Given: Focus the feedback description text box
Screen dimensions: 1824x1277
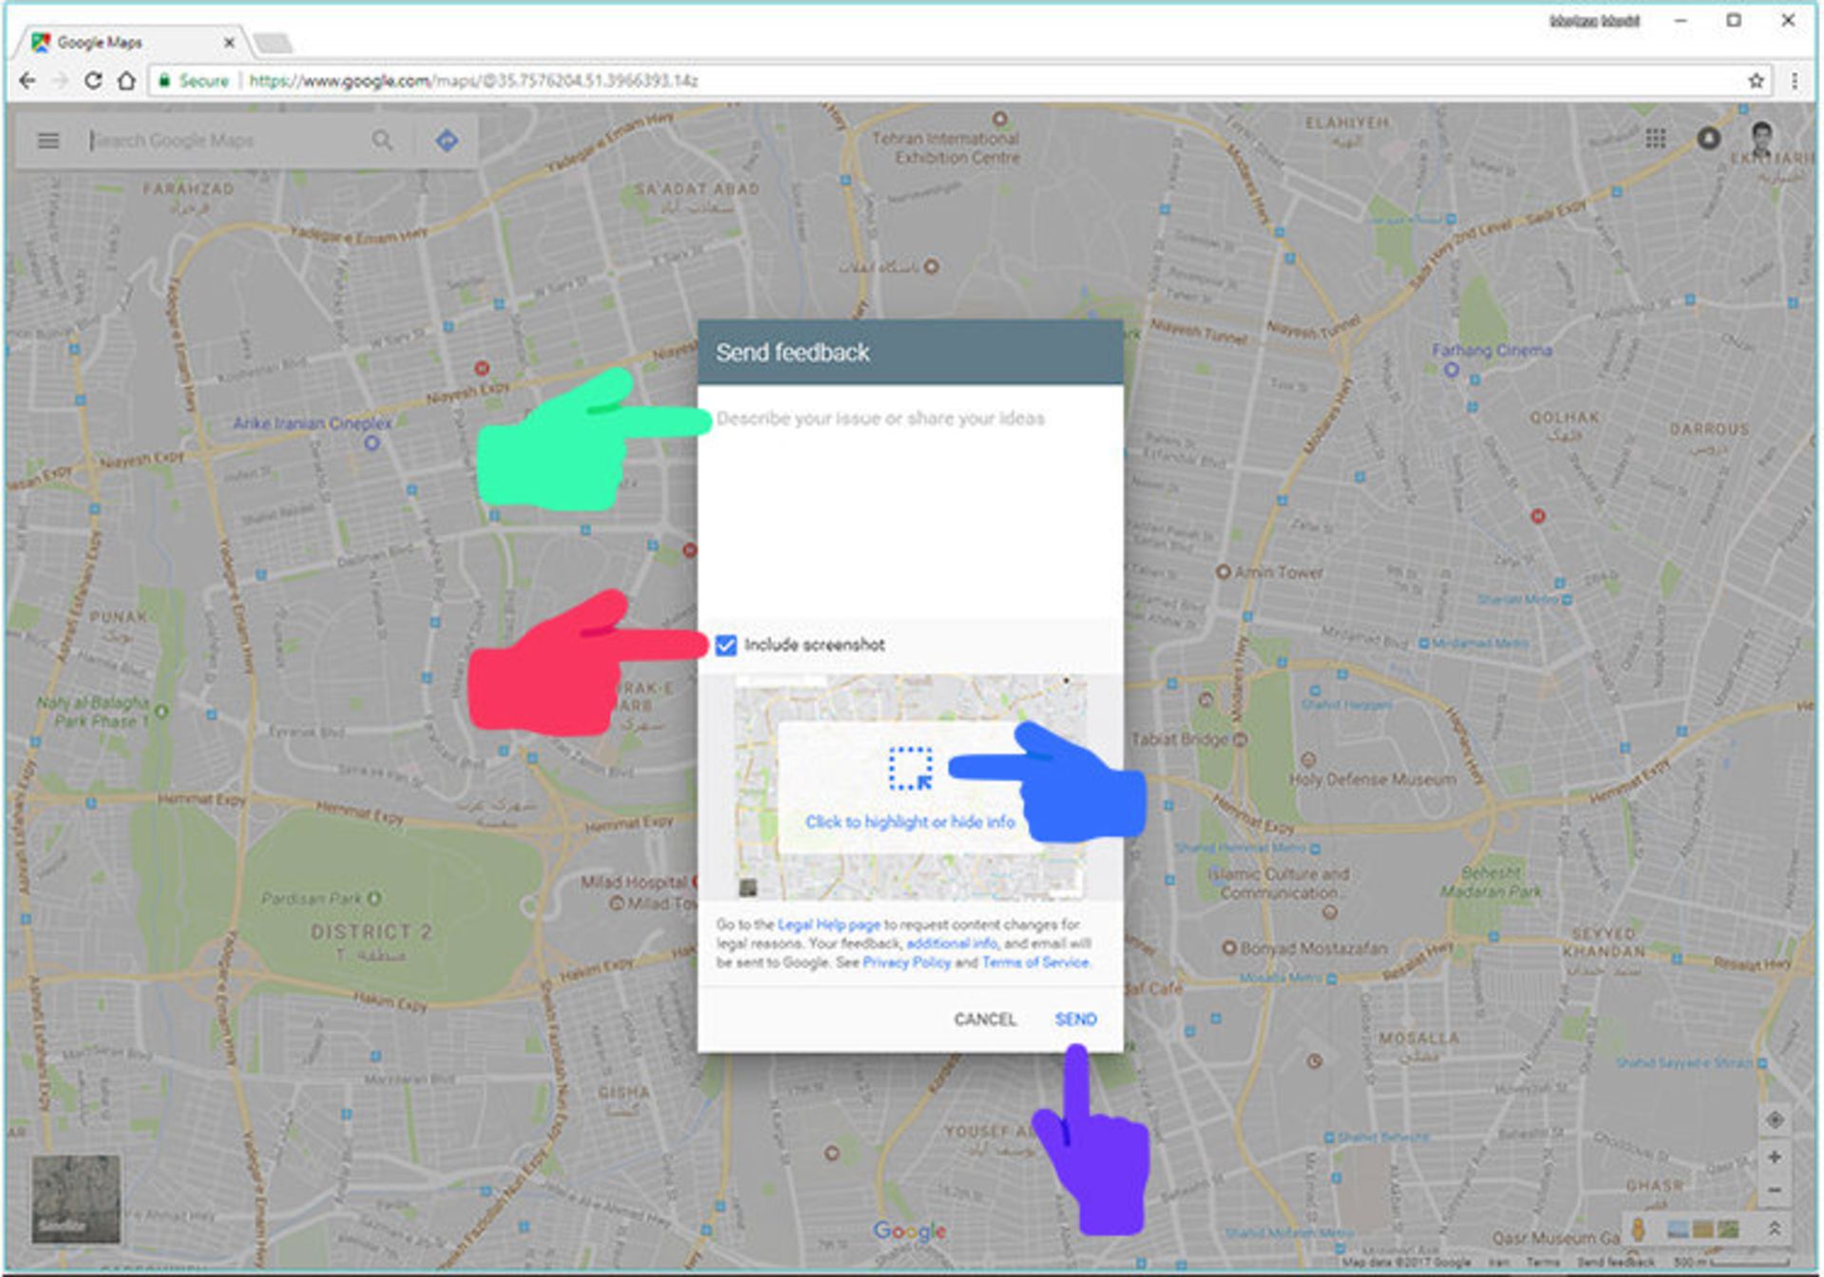Looking at the screenshot, I should (909, 504).
